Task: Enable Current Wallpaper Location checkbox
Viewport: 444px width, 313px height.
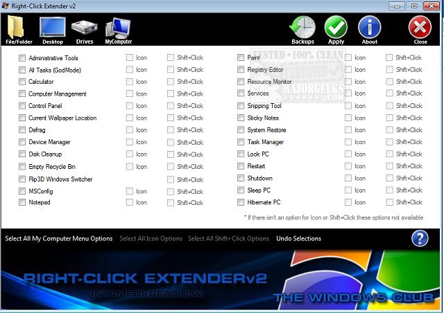Action: pos(22,118)
